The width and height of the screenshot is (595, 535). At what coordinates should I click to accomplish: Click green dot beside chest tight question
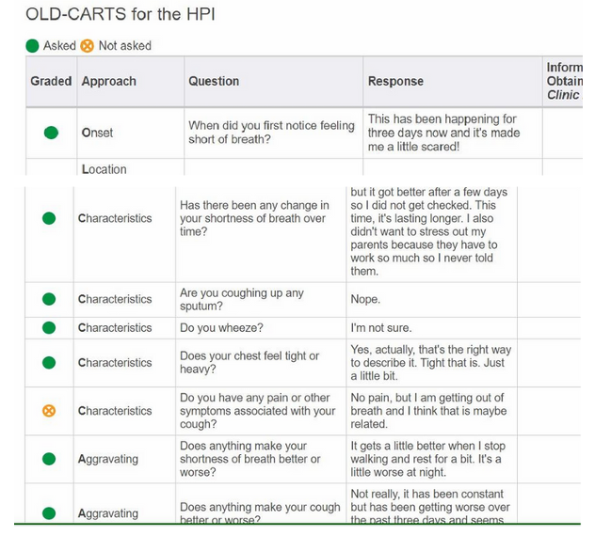(49, 363)
